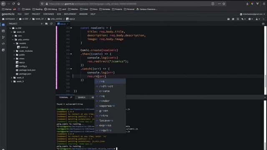Select the app.js editor tab
The height and width of the screenshot is (150, 267).
point(63,24)
